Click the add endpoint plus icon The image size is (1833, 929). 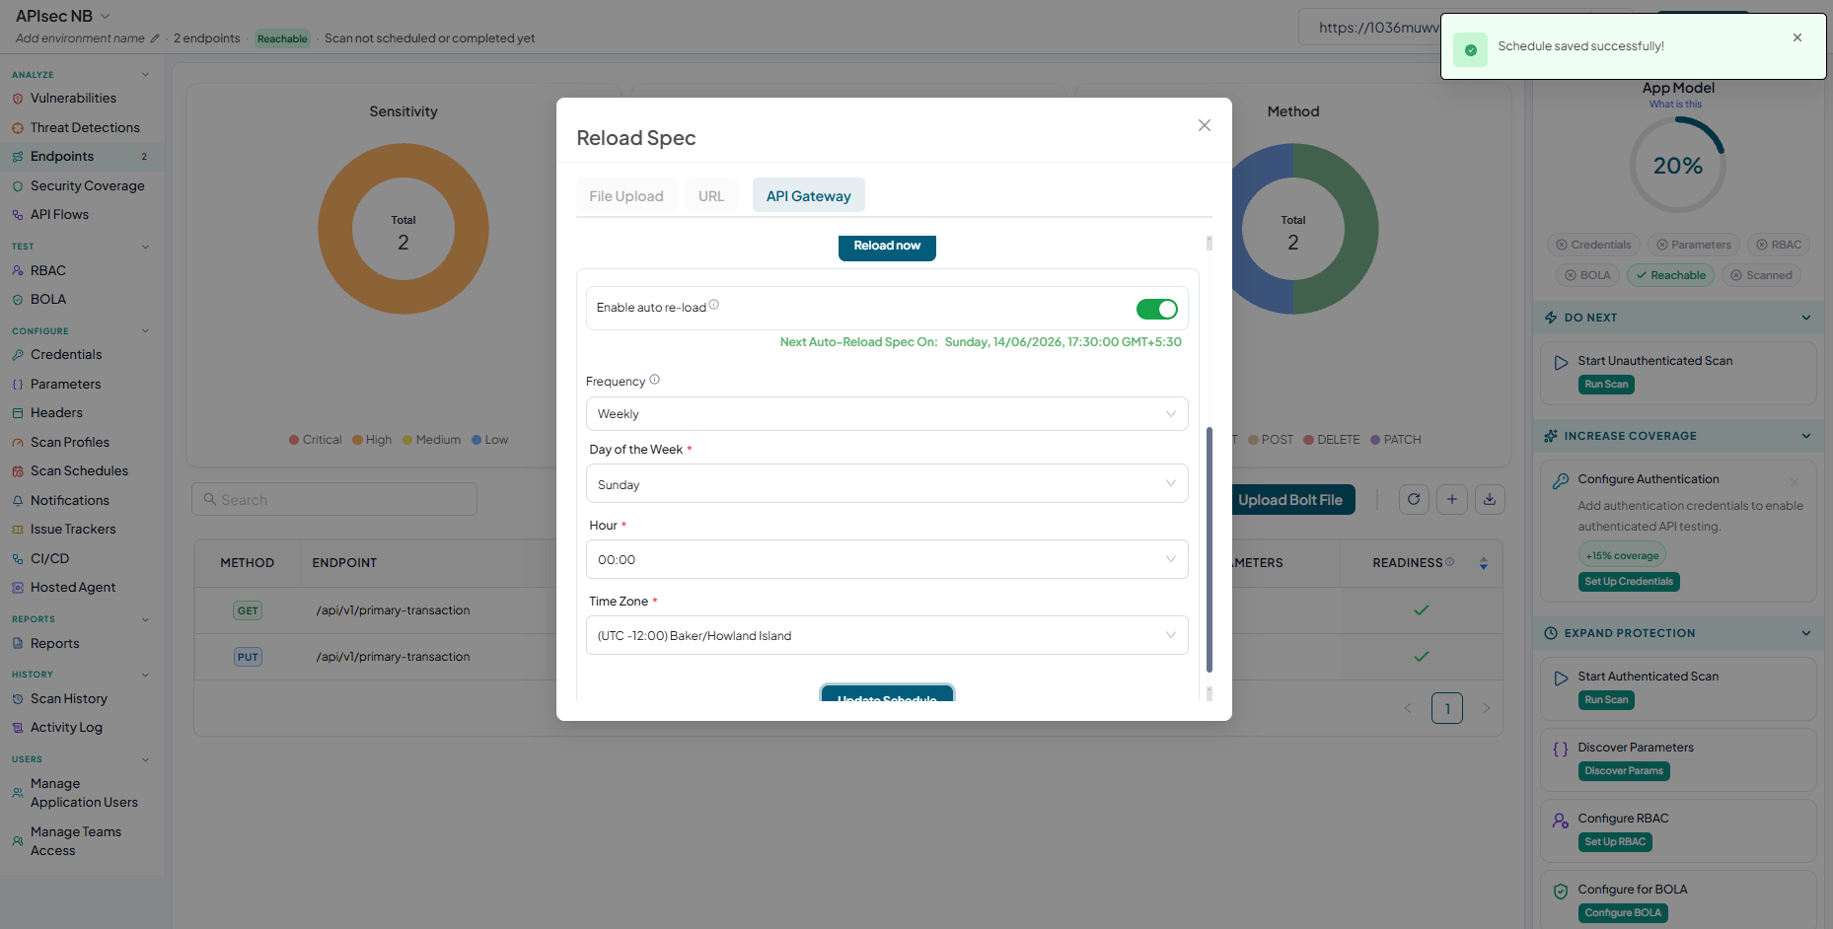[x=1452, y=500]
